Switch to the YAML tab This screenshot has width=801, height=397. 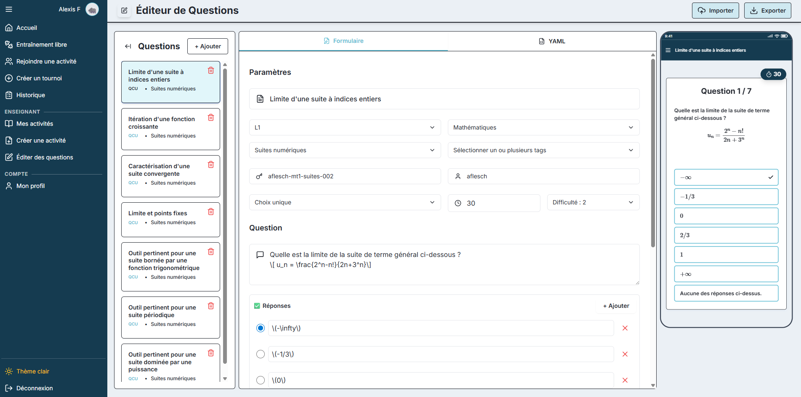(552, 41)
